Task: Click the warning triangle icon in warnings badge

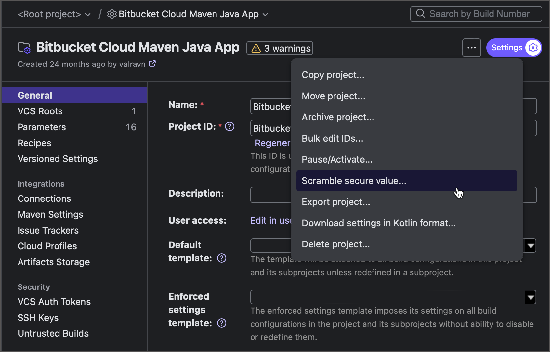Action: coord(256,48)
